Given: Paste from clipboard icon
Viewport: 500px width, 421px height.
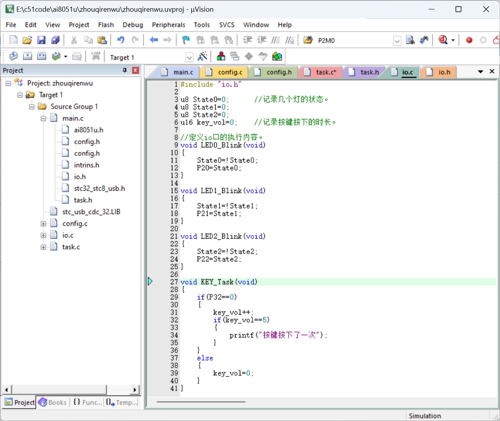Looking at the screenshot, I should pyautogui.click(x=102, y=40).
